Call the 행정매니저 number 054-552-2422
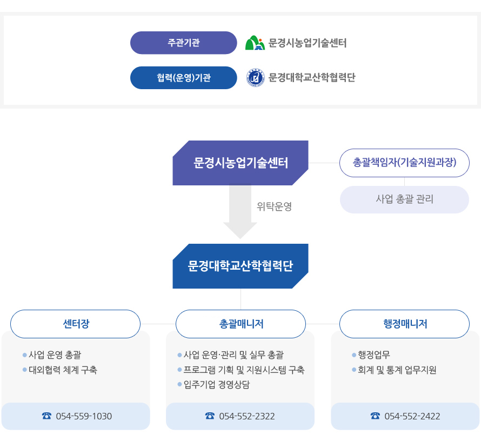 [x=412, y=416]
